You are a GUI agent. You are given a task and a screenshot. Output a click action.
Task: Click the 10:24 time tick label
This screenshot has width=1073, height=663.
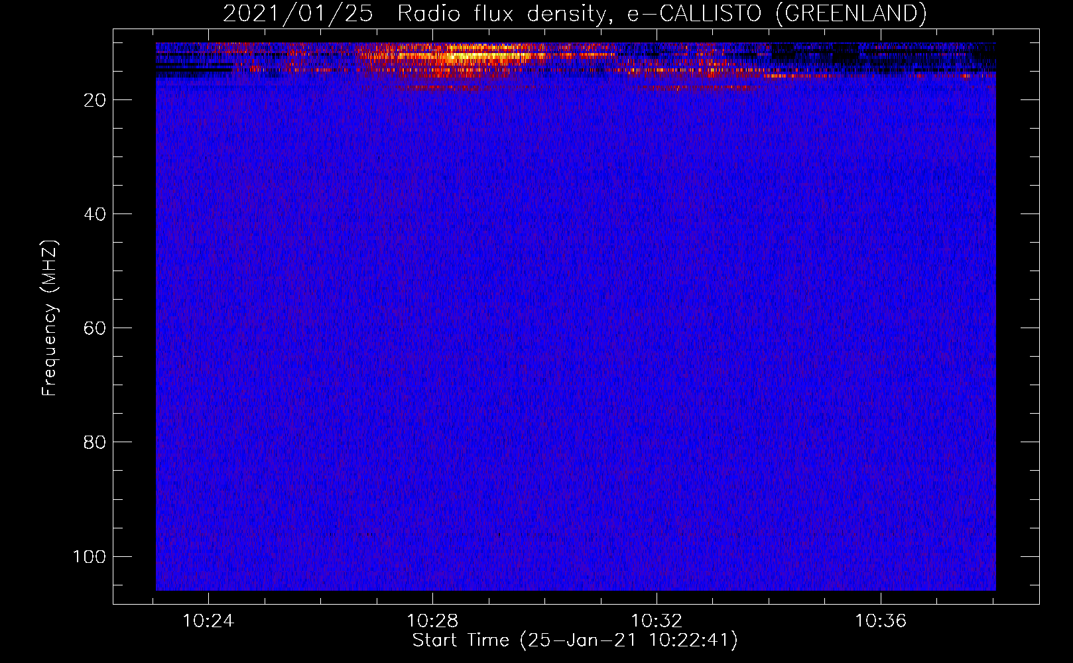pos(208,621)
